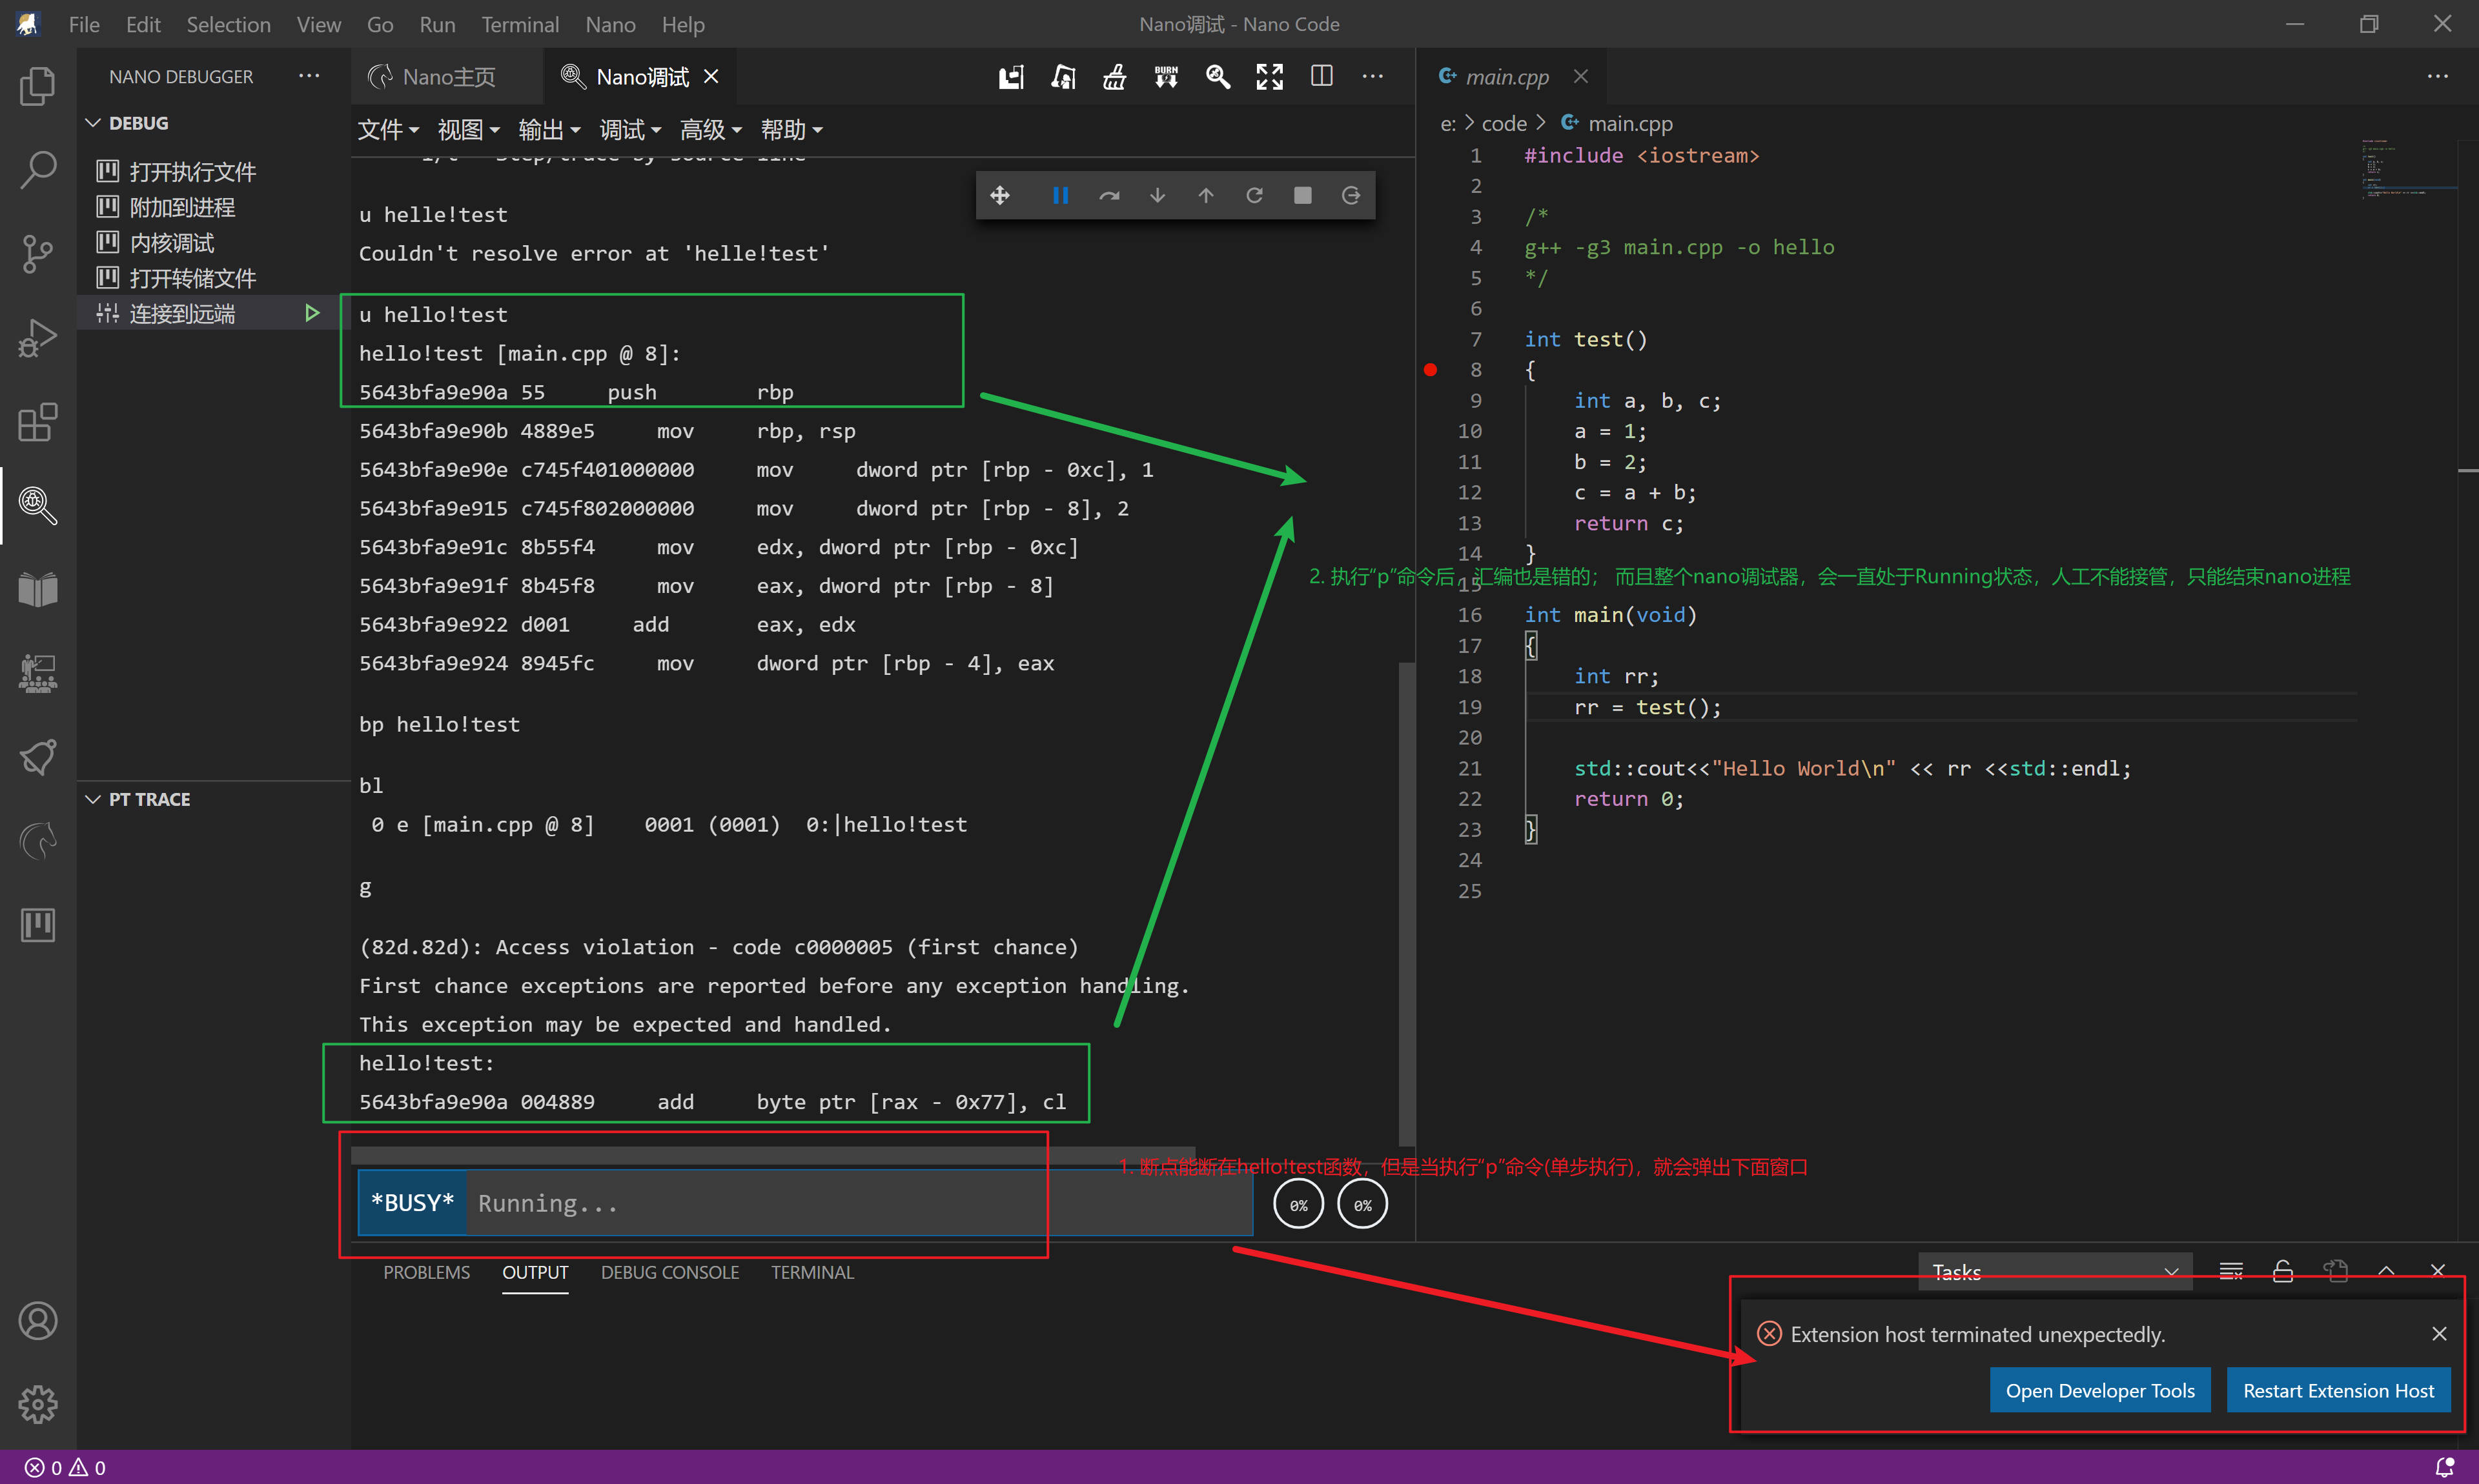
Task: Click the first 0% progress circle
Action: coord(1298,1205)
